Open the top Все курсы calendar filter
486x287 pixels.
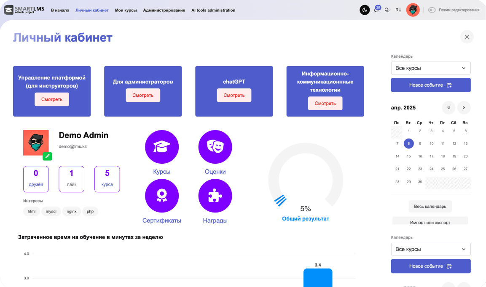[430, 68]
